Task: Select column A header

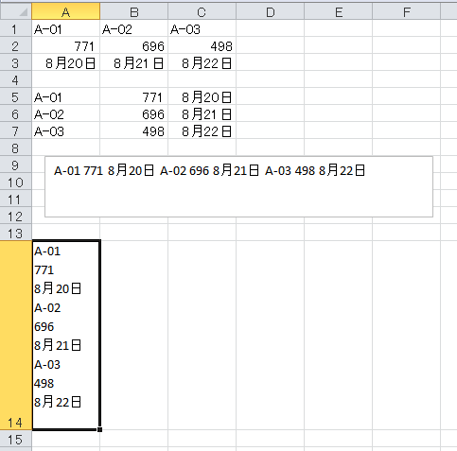Action: pyautogui.click(x=66, y=11)
